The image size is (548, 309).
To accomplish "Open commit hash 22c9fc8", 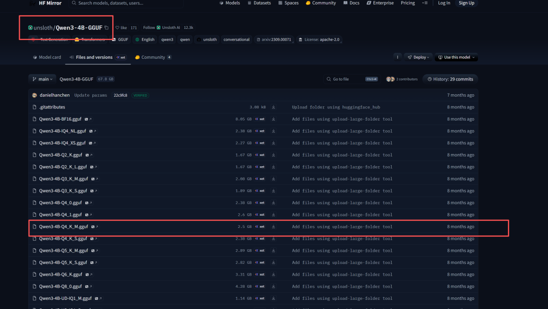I will tap(120, 95).
